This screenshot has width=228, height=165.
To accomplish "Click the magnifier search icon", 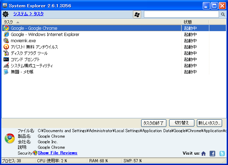I will pos(223,14).
